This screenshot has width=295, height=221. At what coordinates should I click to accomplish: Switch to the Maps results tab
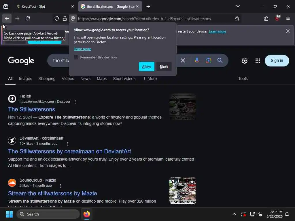(102, 79)
